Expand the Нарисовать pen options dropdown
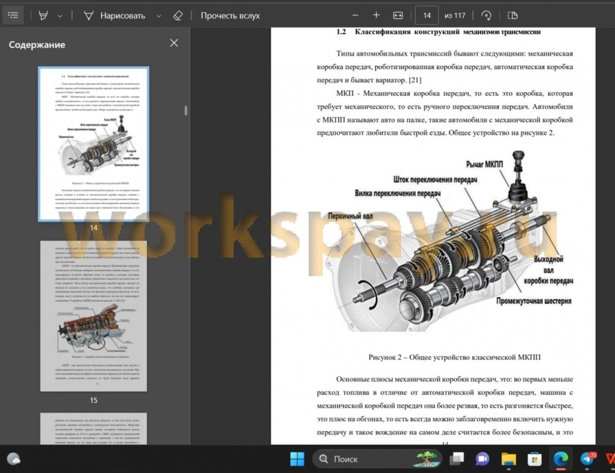The width and height of the screenshot is (615, 473). (x=159, y=16)
